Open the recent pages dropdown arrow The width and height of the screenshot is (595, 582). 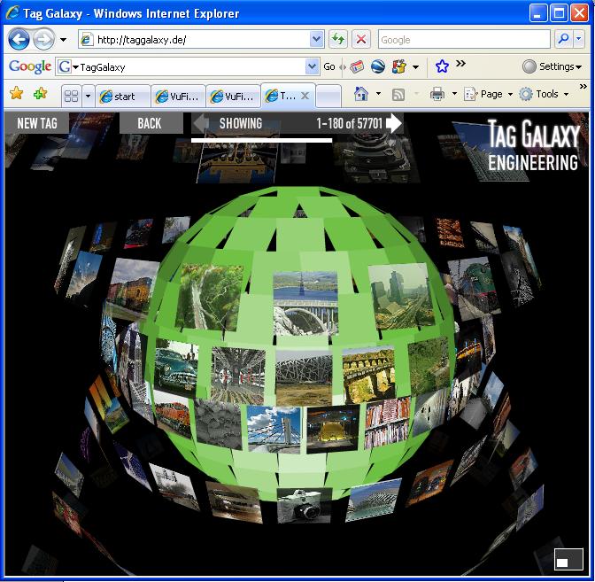tap(64, 40)
